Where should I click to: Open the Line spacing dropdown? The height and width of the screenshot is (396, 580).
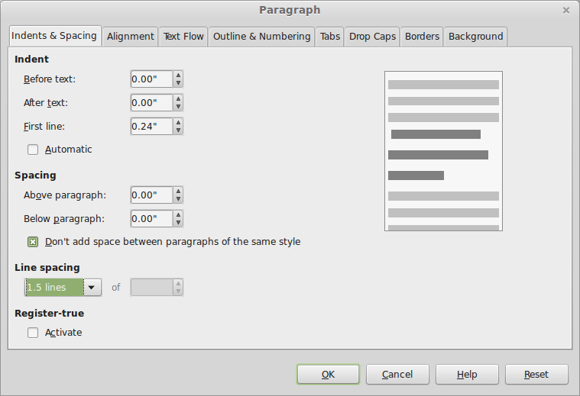[92, 288]
